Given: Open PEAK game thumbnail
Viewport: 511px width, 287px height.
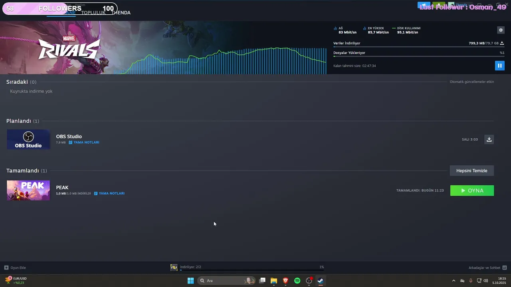Looking at the screenshot, I should coord(28,190).
